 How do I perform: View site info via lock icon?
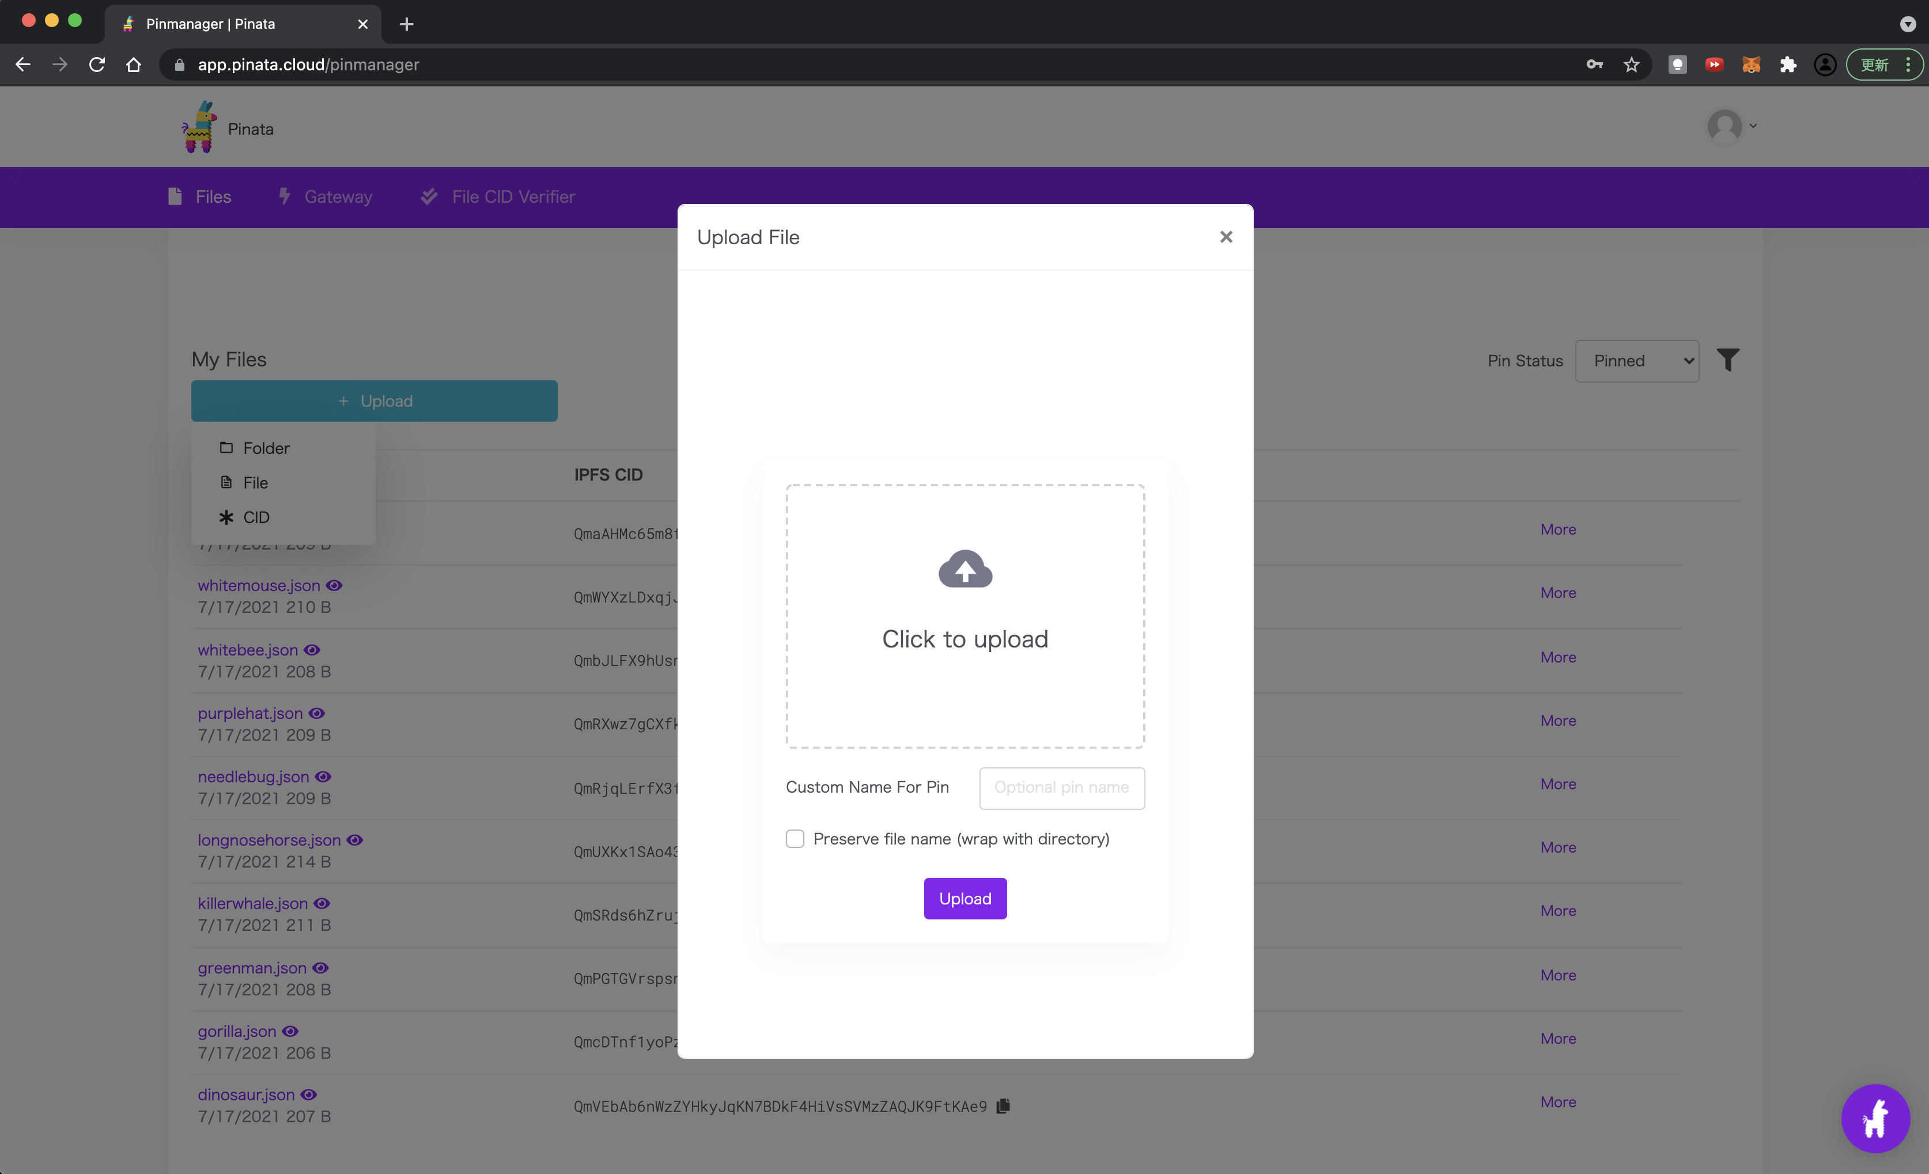click(x=179, y=64)
